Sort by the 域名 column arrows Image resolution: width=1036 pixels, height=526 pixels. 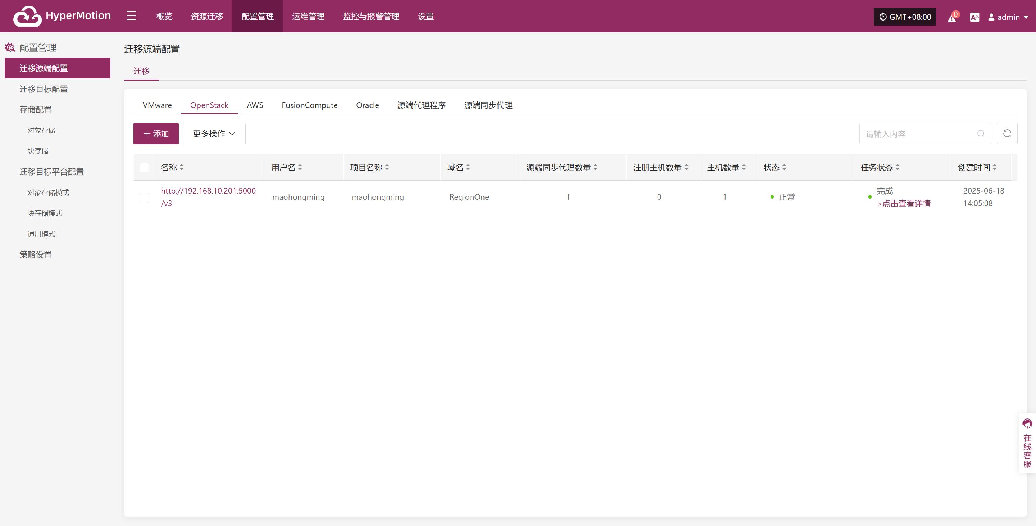coord(468,167)
